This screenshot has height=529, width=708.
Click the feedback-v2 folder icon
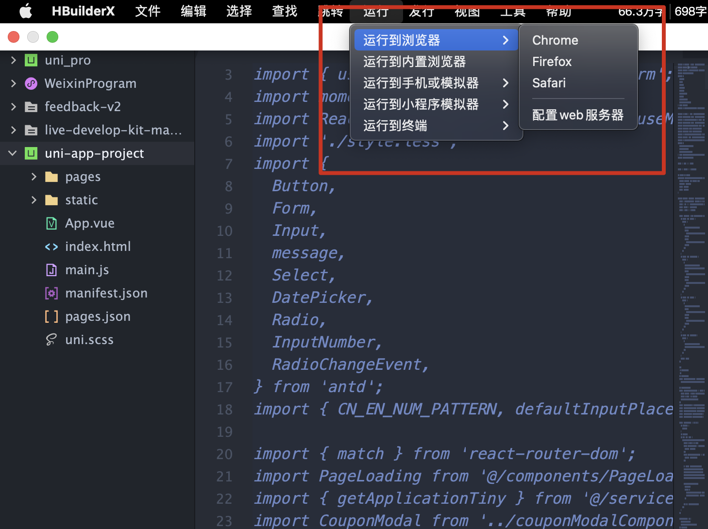click(31, 107)
